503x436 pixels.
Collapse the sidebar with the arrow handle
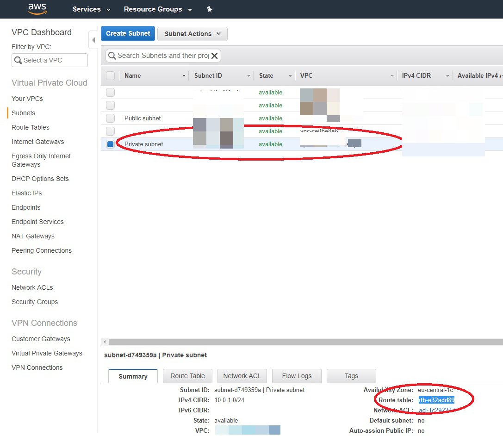pyautogui.click(x=93, y=40)
